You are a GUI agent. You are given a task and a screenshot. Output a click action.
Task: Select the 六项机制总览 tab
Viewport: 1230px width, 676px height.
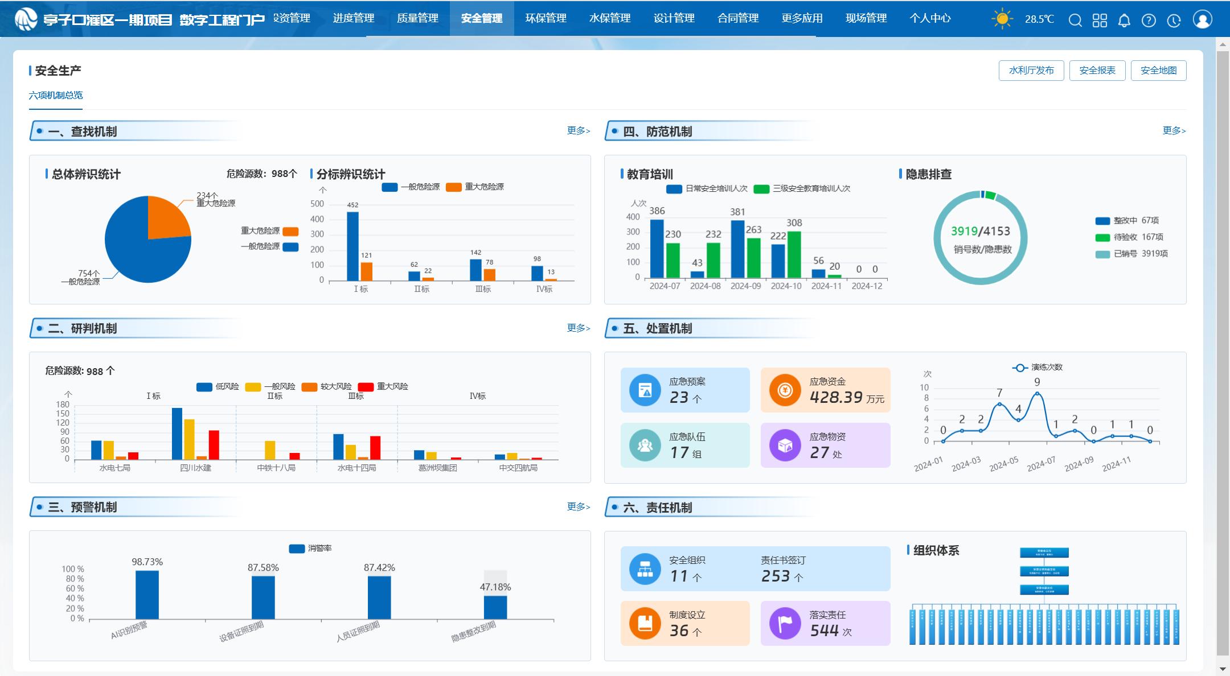coord(56,96)
